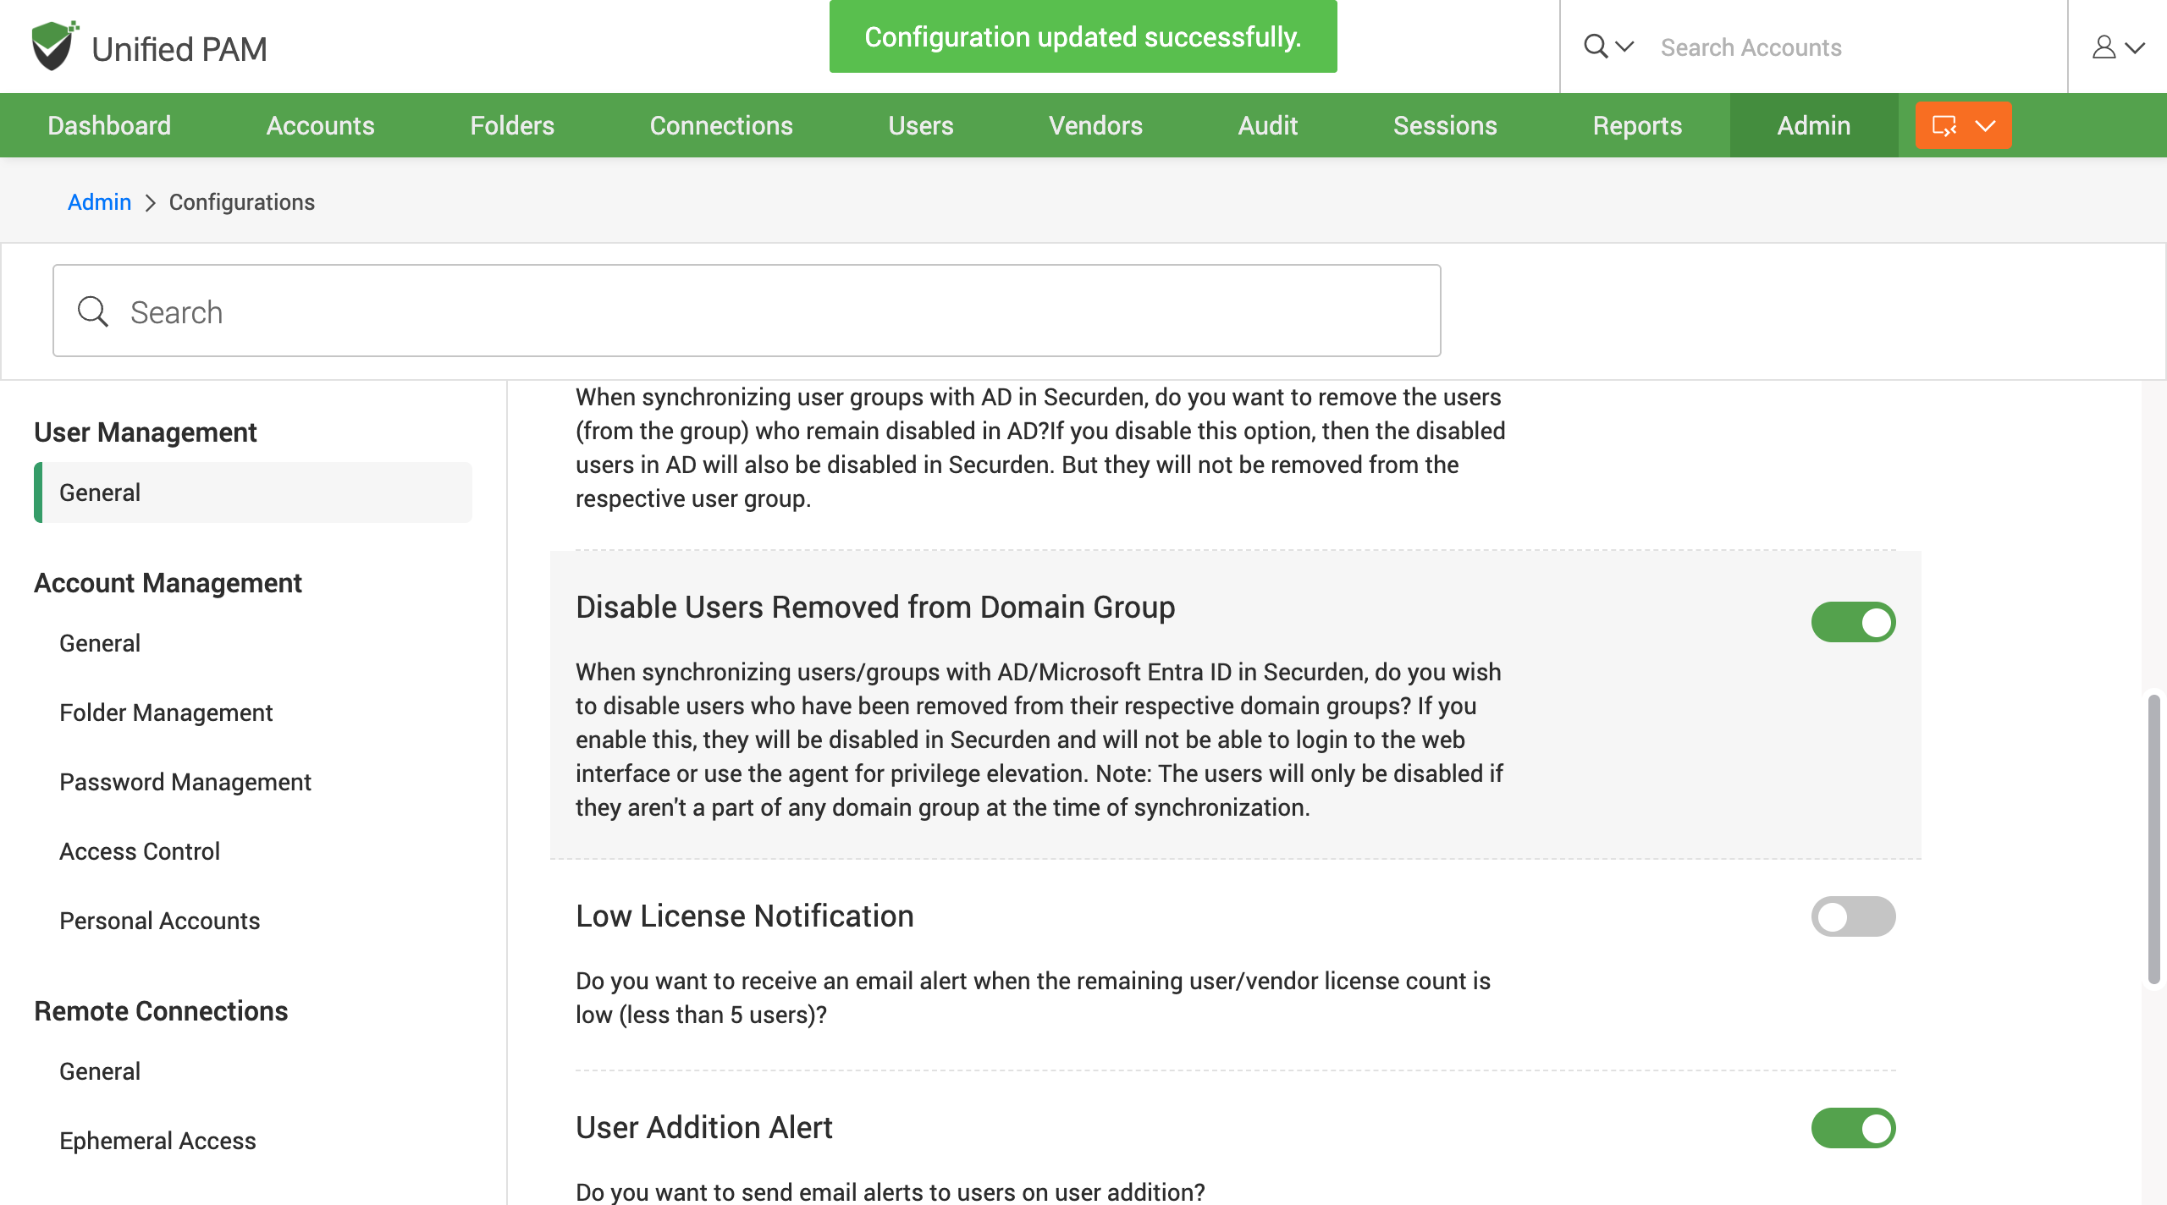Enable Low License Notification switch

point(1853,916)
